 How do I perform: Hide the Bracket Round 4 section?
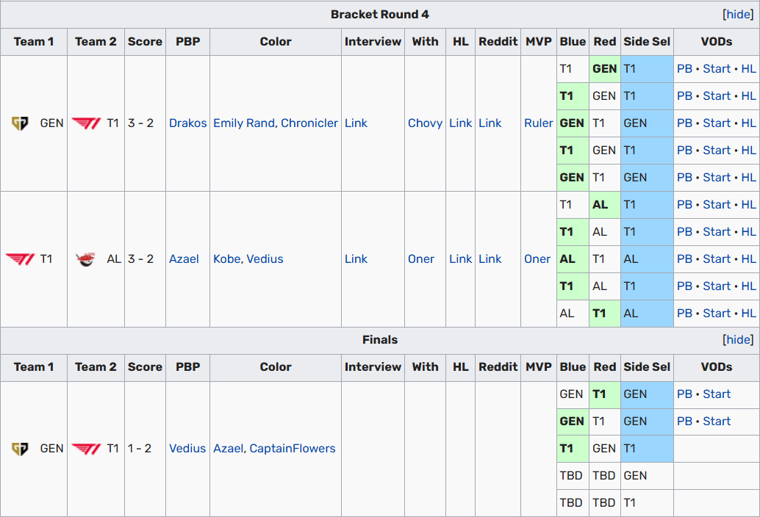pos(738,15)
